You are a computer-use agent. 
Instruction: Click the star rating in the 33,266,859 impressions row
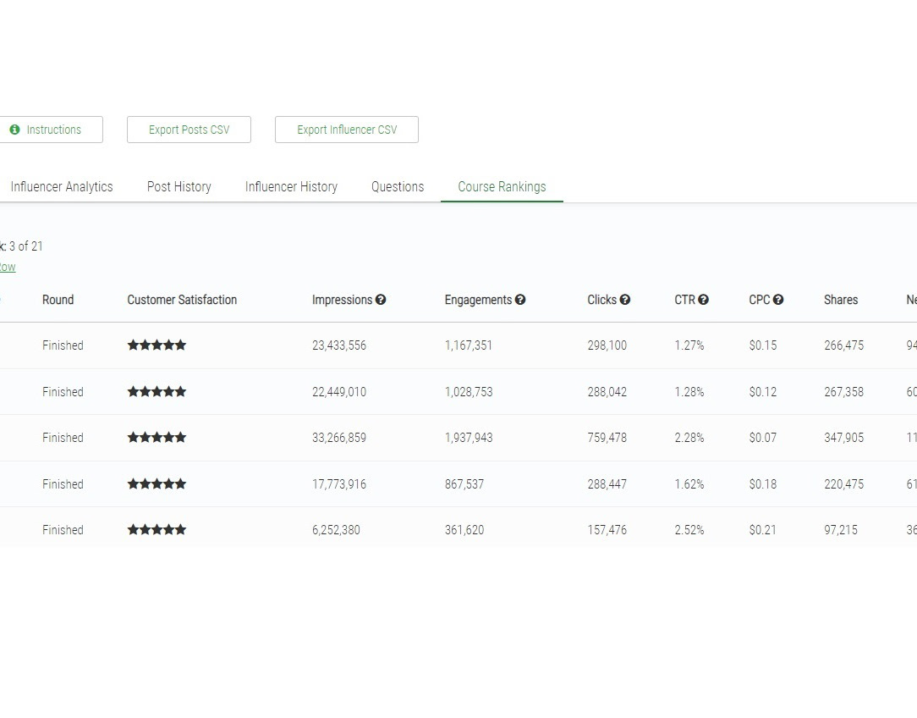(x=156, y=438)
